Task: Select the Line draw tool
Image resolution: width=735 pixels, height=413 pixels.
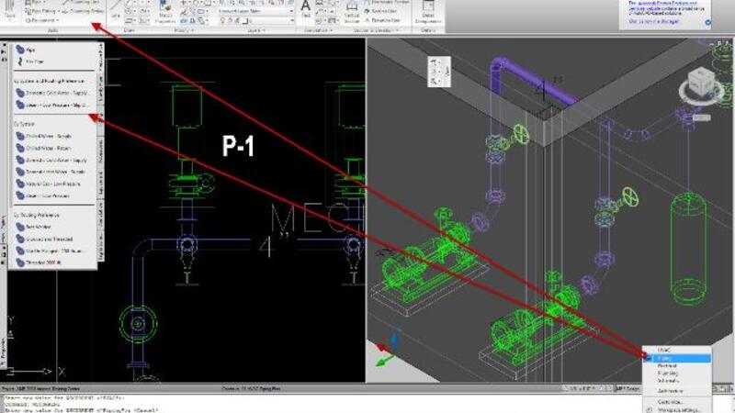Action: pos(116,12)
